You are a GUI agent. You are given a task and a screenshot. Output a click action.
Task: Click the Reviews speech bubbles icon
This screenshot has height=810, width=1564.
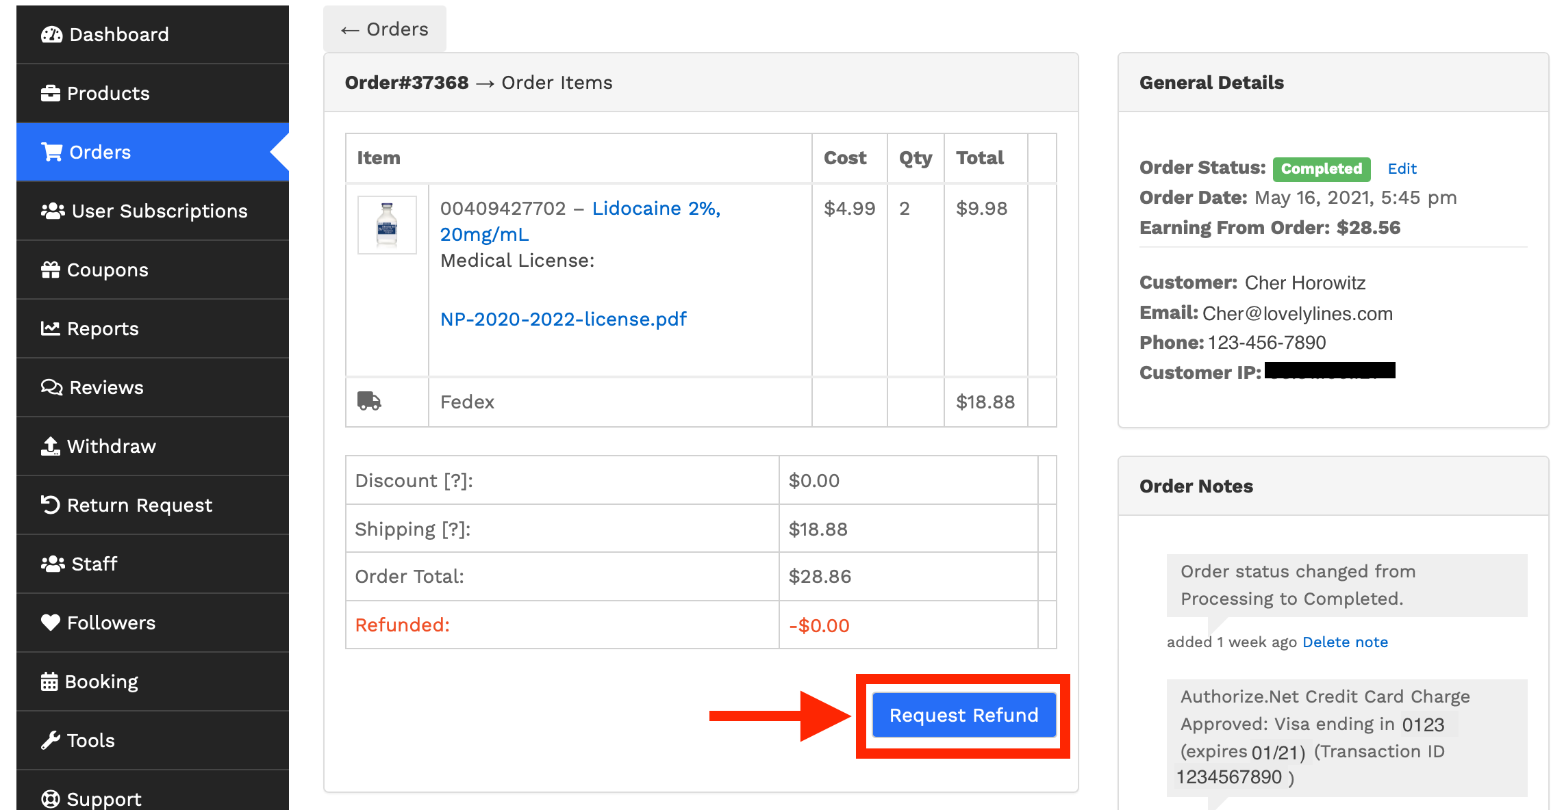tap(51, 388)
